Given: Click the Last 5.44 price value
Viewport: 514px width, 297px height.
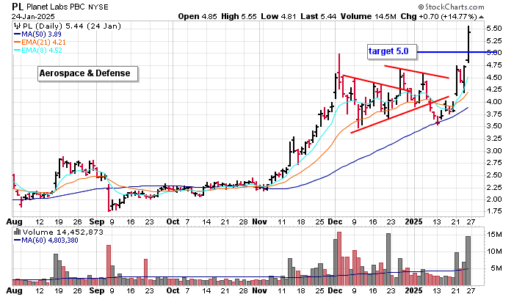Looking at the screenshot, I should 345,15.
